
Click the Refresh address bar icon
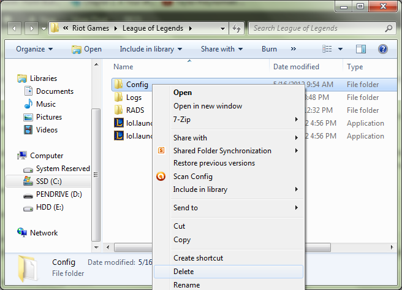(x=237, y=28)
